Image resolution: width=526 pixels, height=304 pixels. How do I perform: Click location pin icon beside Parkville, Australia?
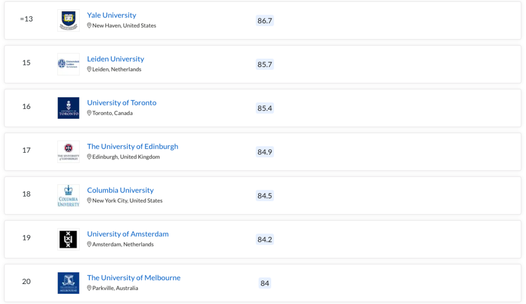89,288
